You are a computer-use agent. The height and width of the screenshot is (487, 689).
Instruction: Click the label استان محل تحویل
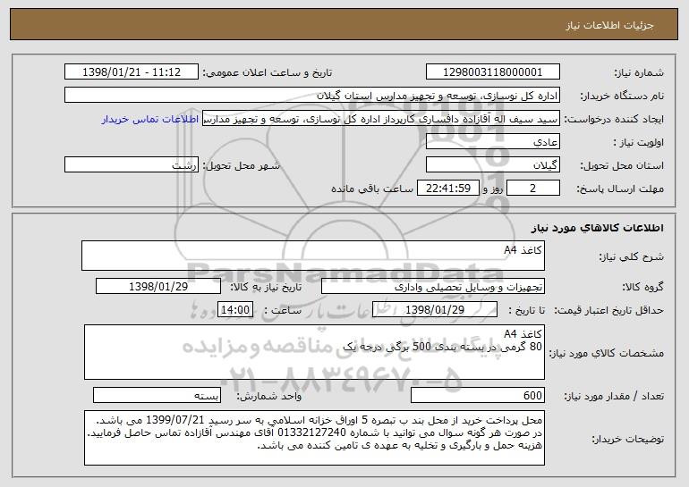point(622,166)
